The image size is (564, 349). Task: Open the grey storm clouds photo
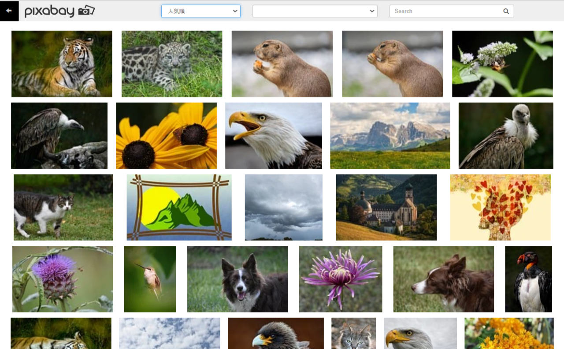[284, 208]
